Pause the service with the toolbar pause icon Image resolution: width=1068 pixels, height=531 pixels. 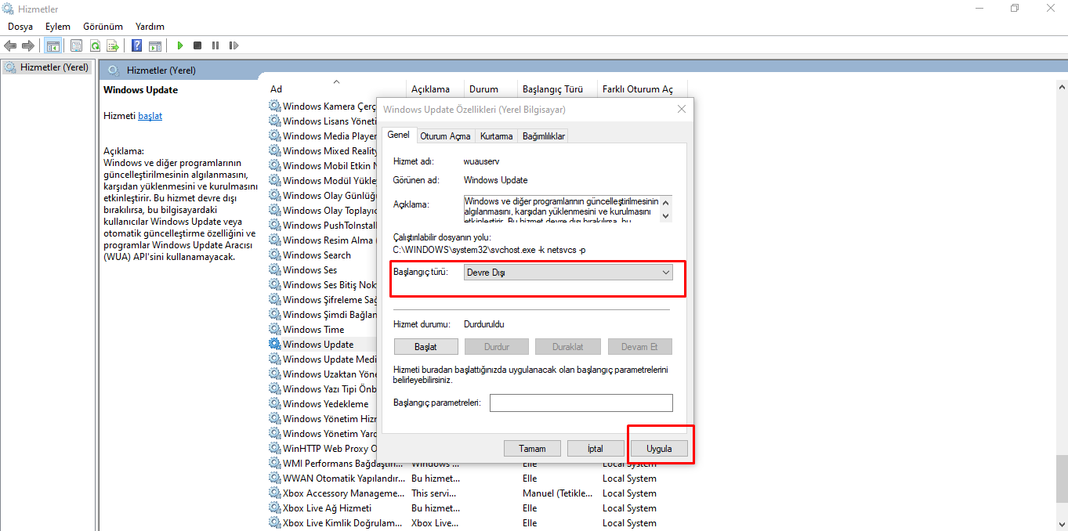click(x=215, y=45)
